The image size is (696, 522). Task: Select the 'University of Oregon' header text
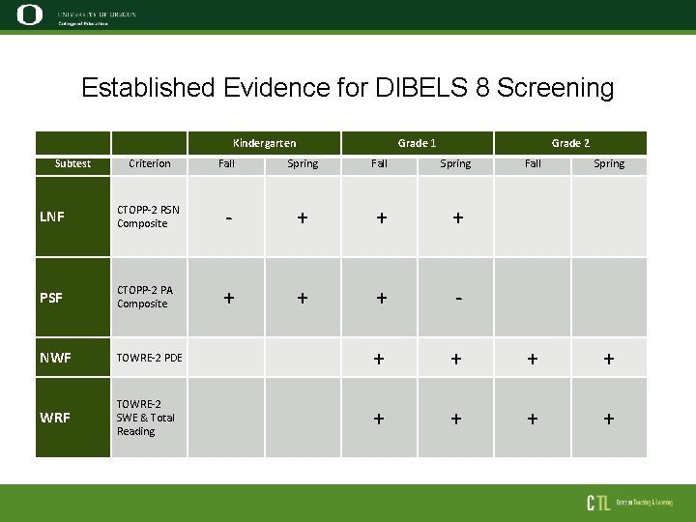click(97, 14)
